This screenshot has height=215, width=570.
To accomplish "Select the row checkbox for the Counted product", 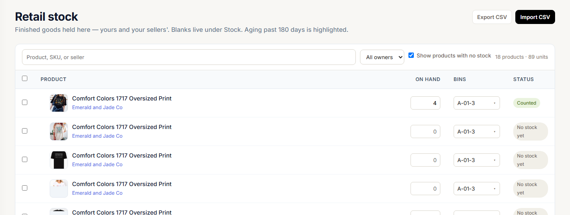I will pos(24,102).
